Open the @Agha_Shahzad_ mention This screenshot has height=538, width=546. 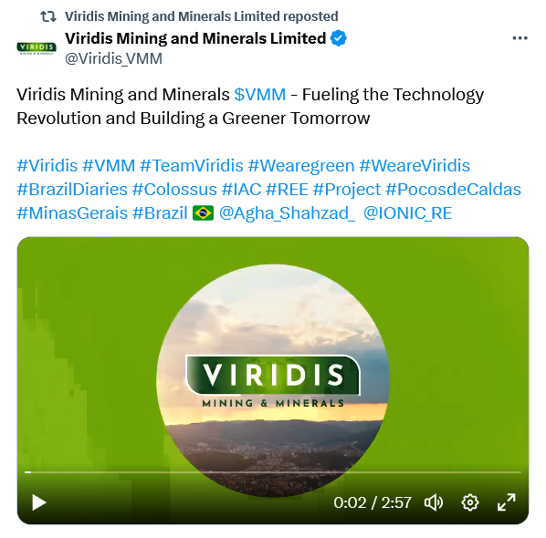point(288,213)
